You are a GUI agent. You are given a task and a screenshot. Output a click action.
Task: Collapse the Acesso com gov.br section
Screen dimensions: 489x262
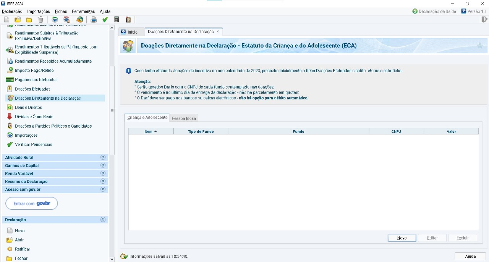(x=103, y=189)
